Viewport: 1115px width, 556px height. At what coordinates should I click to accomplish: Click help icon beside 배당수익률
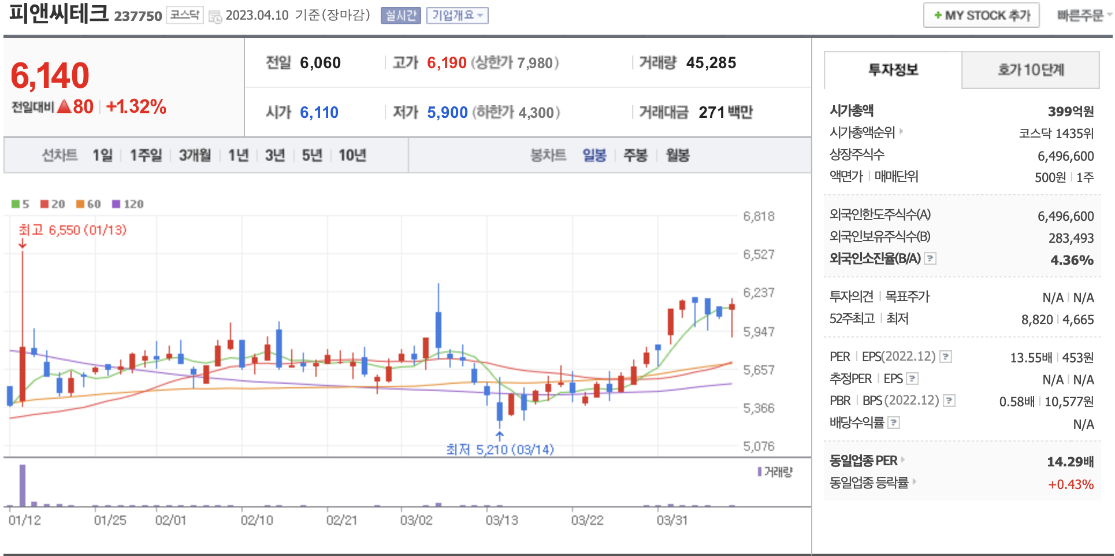click(894, 422)
